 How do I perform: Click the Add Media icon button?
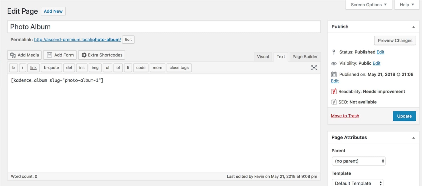tap(25, 55)
